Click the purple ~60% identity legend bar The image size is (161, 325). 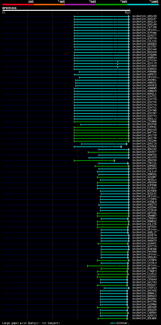(x=80, y=5)
